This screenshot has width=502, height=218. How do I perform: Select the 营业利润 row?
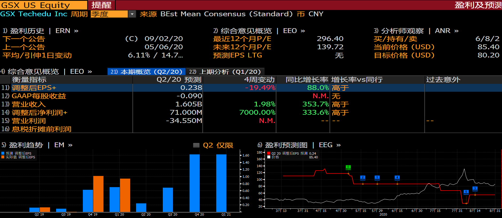(x=251, y=121)
